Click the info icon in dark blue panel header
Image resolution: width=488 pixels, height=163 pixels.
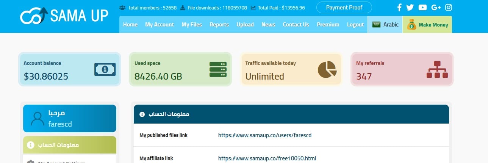tap(142, 114)
